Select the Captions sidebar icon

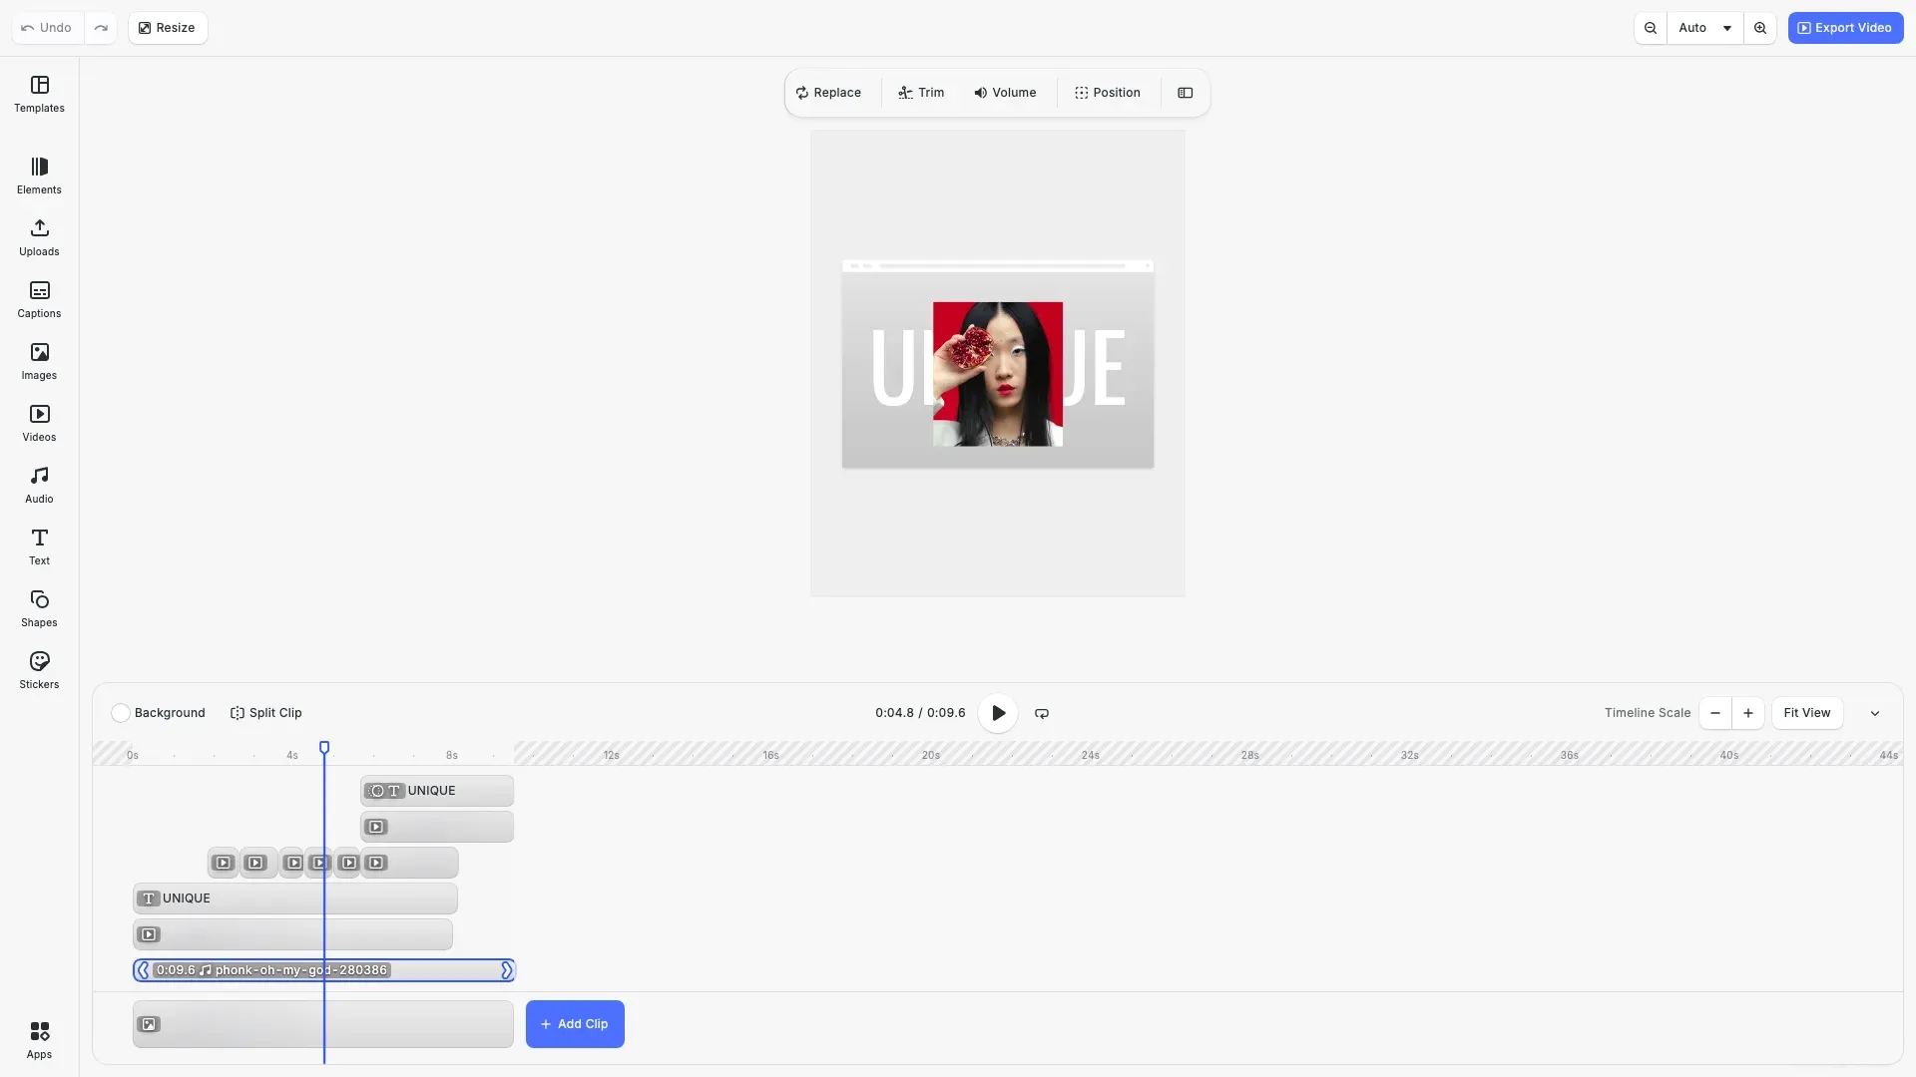click(39, 299)
